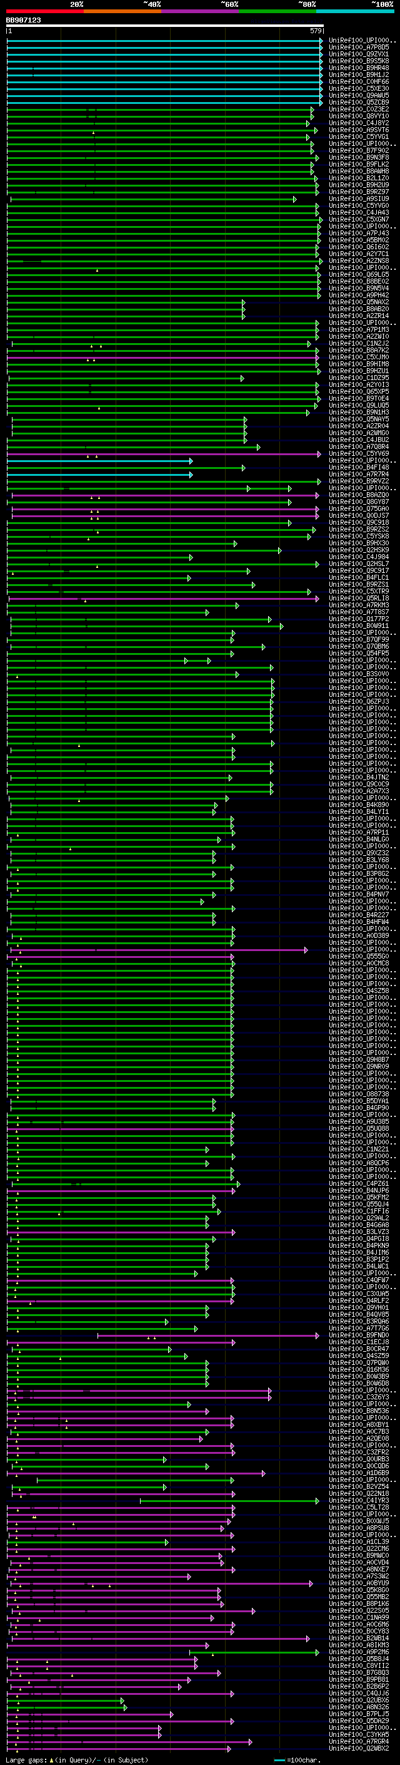Viewport: 400px width, 1765px height.
Task: Open hit UniRef100_A7T8S7
Action: [359, 612]
